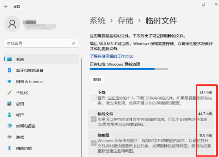Click the 11.0 MB size value

click(x=206, y=135)
